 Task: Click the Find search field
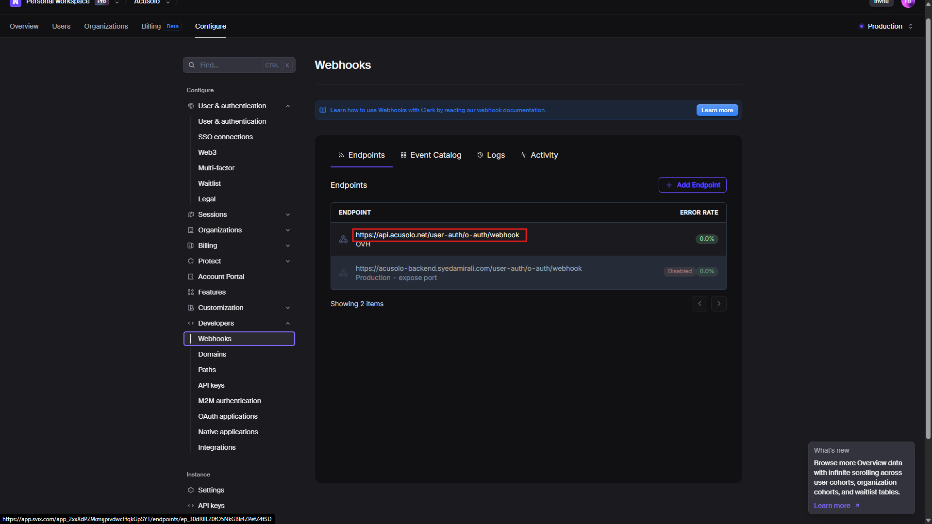(239, 65)
